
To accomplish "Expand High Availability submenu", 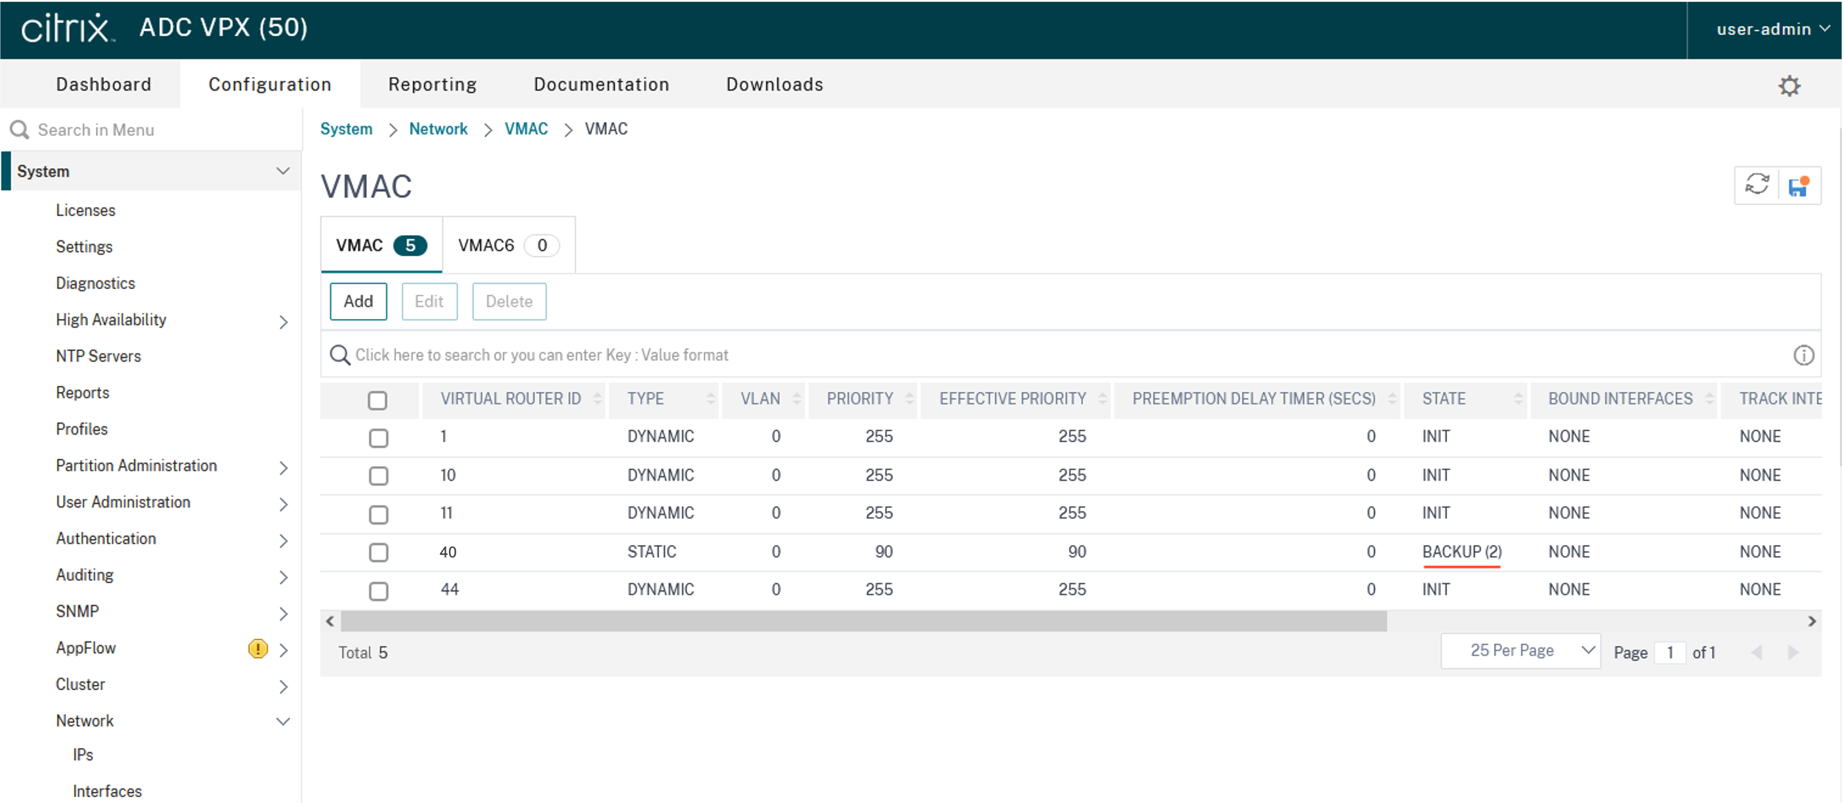I will (x=283, y=321).
